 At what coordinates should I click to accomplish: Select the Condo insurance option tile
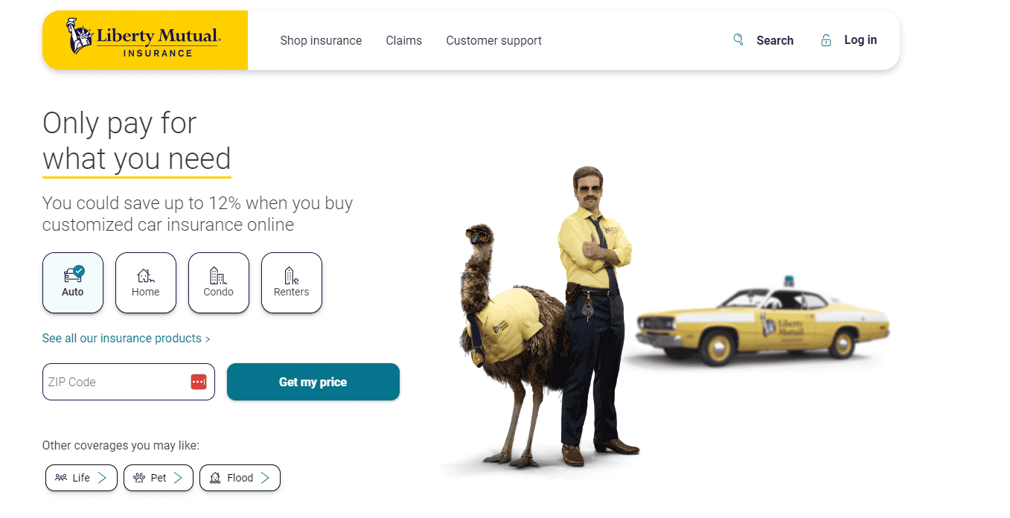(x=219, y=283)
